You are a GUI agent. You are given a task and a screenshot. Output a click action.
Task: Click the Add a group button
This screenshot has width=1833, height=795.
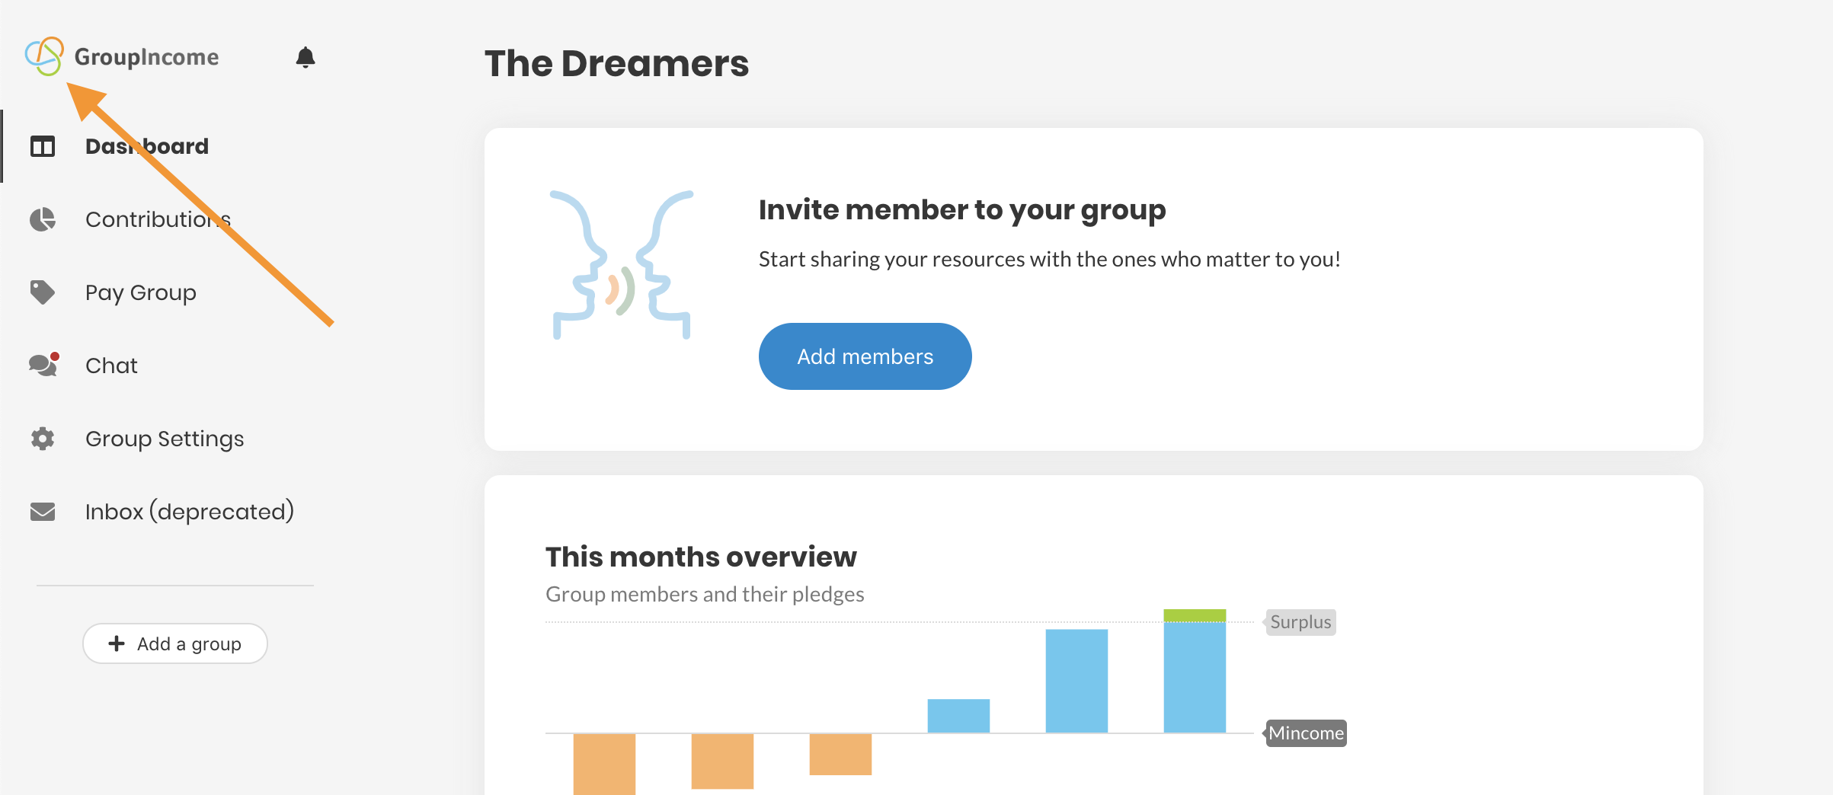pyautogui.click(x=175, y=643)
